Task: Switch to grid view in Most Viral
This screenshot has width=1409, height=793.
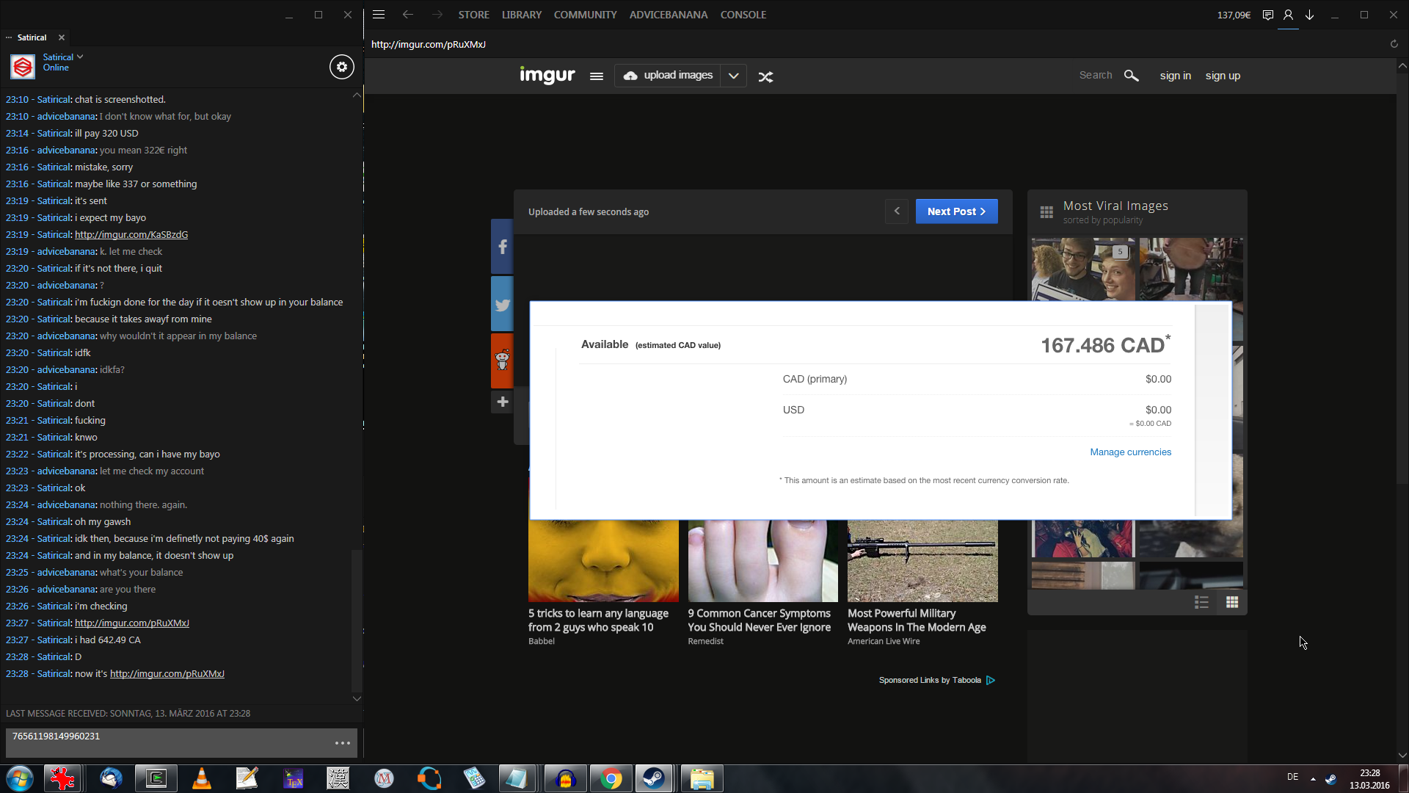Action: 1232,602
